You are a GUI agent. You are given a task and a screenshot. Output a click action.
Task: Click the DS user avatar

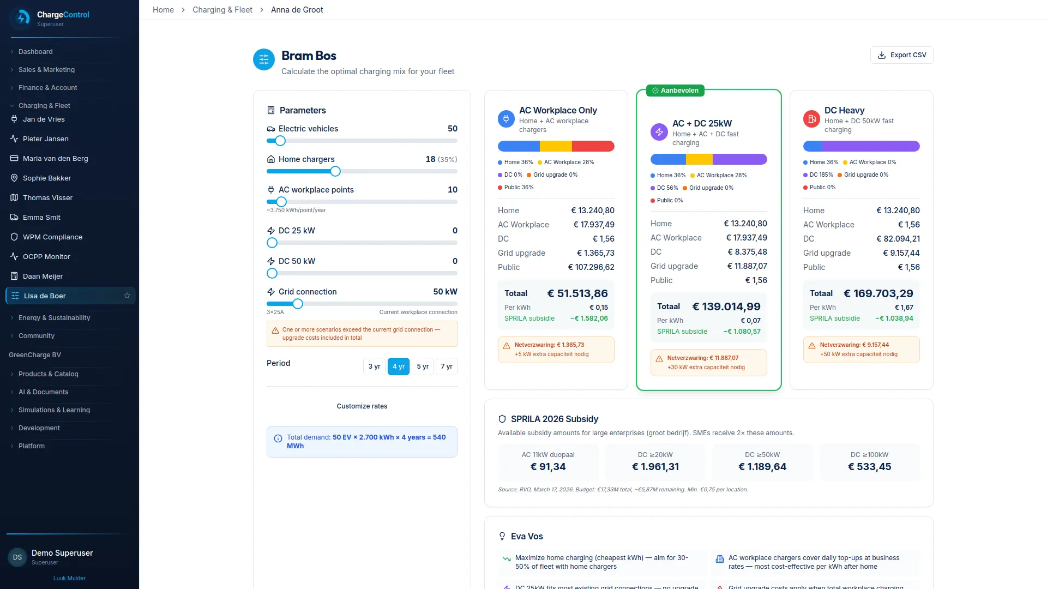tap(17, 557)
